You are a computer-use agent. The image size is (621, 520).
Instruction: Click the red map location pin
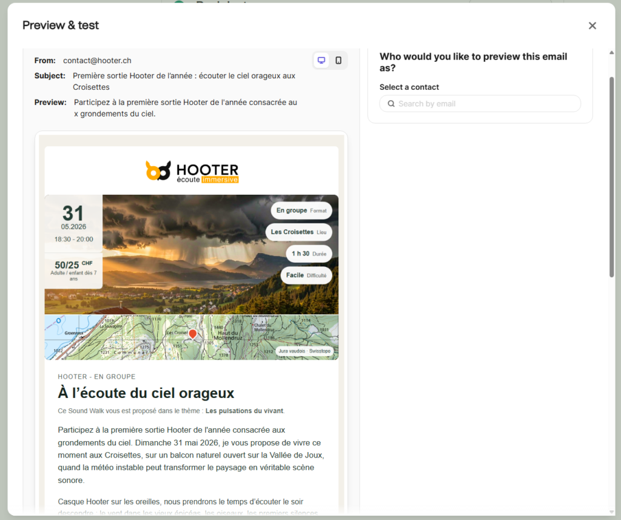tap(192, 334)
